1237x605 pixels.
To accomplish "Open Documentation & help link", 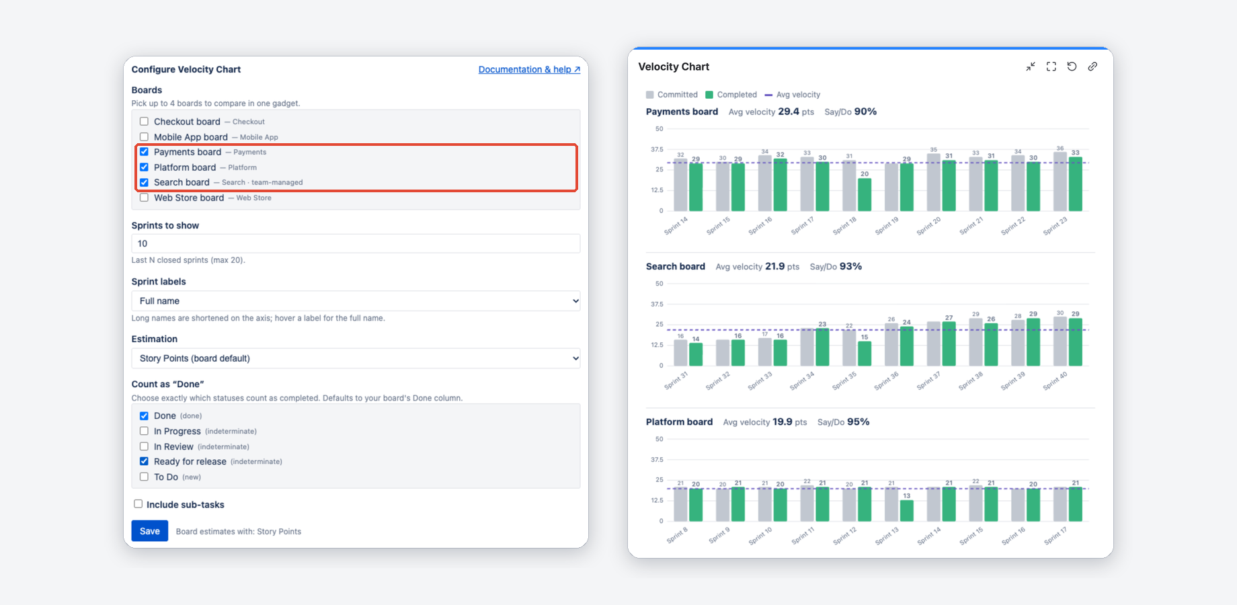I will [x=529, y=69].
